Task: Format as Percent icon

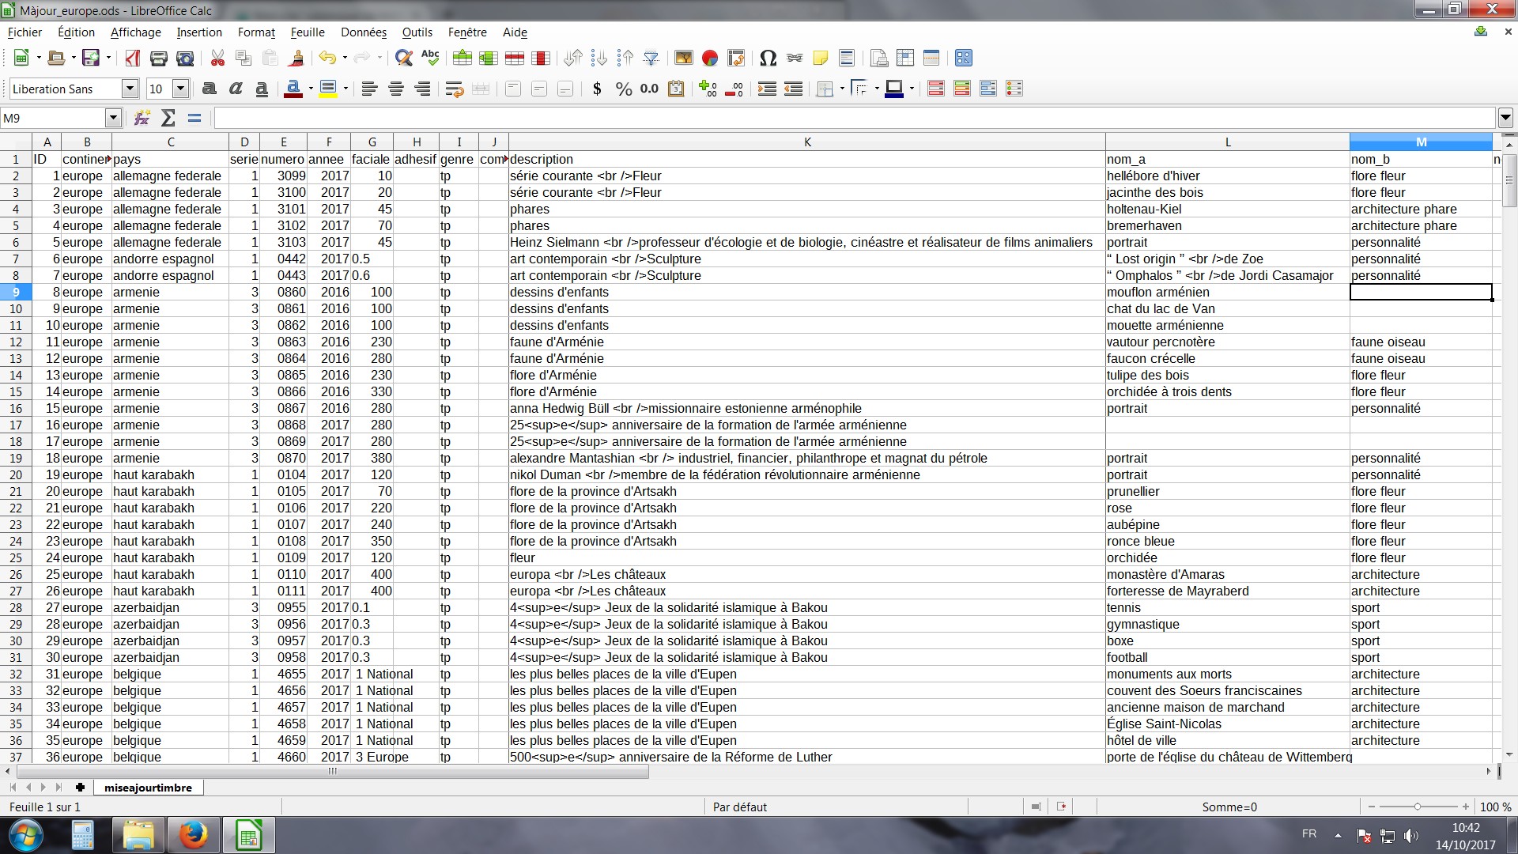Action: (624, 89)
